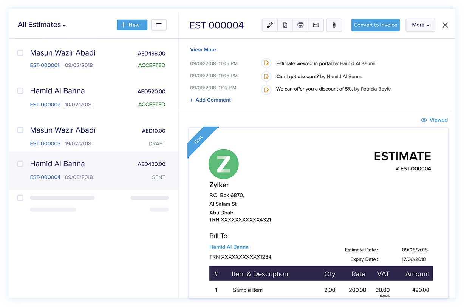Close the estimate detail panel with X

click(x=445, y=25)
